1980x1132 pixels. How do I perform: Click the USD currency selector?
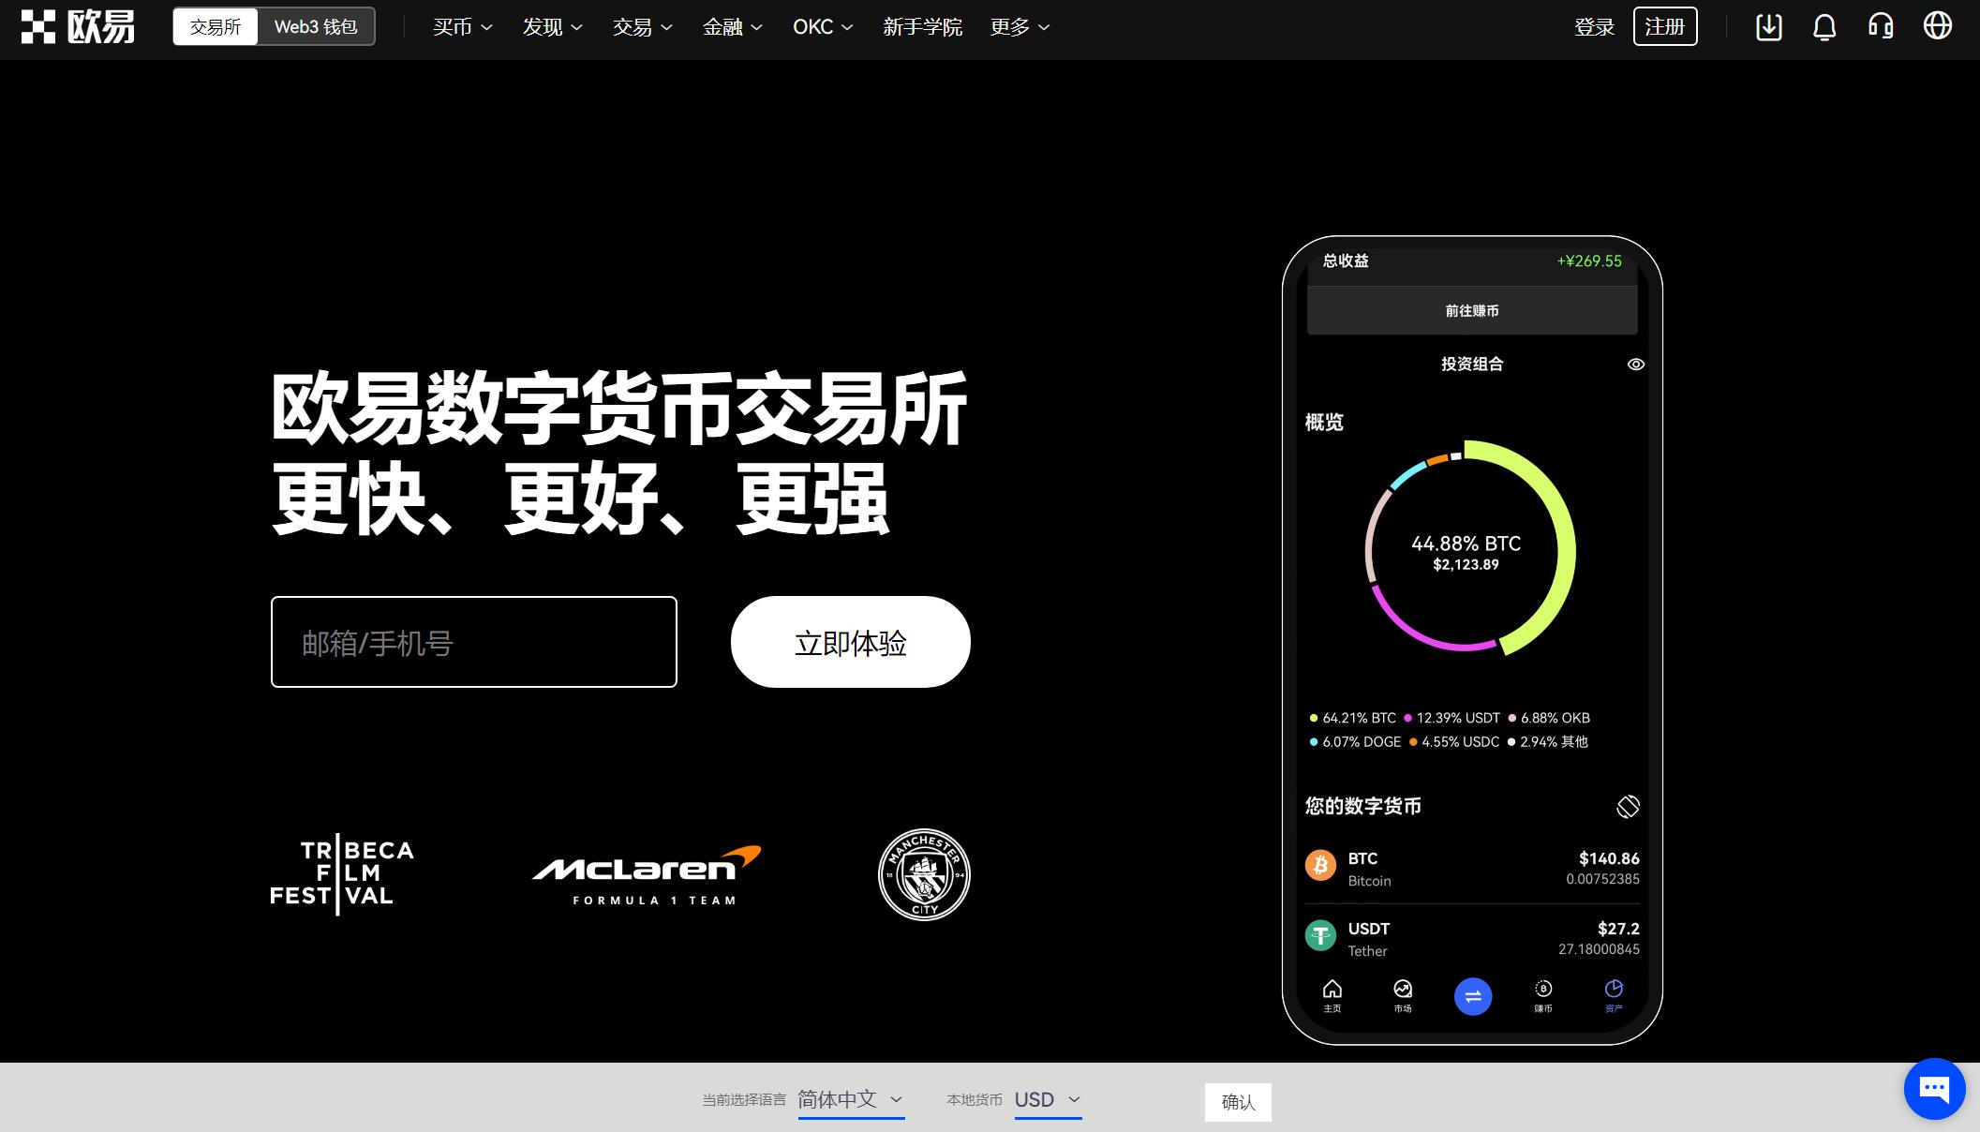coord(1047,1101)
